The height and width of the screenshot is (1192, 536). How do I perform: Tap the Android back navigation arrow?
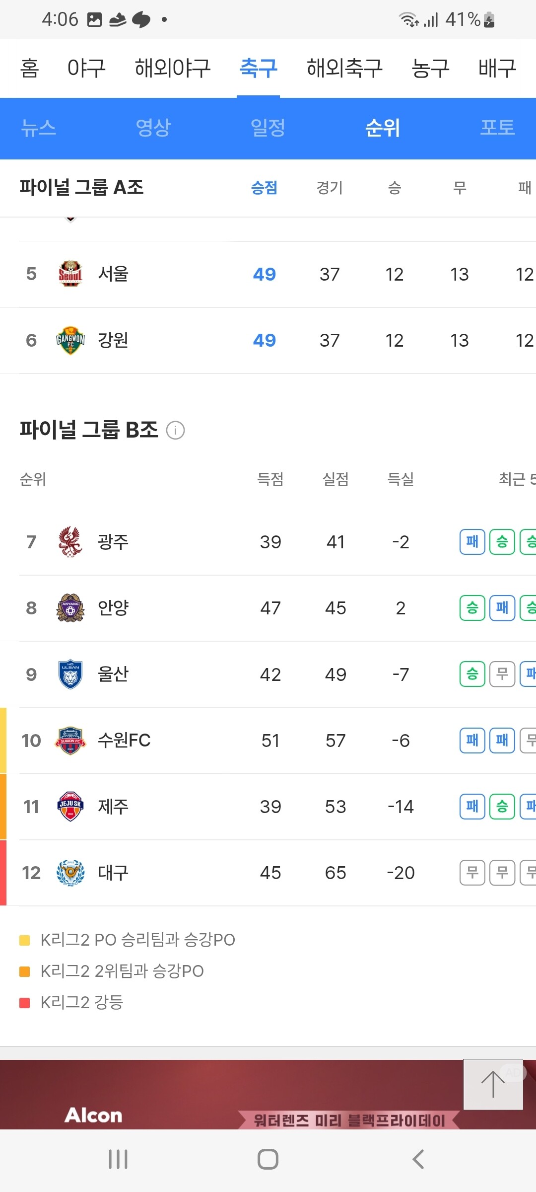click(x=418, y=1159)
